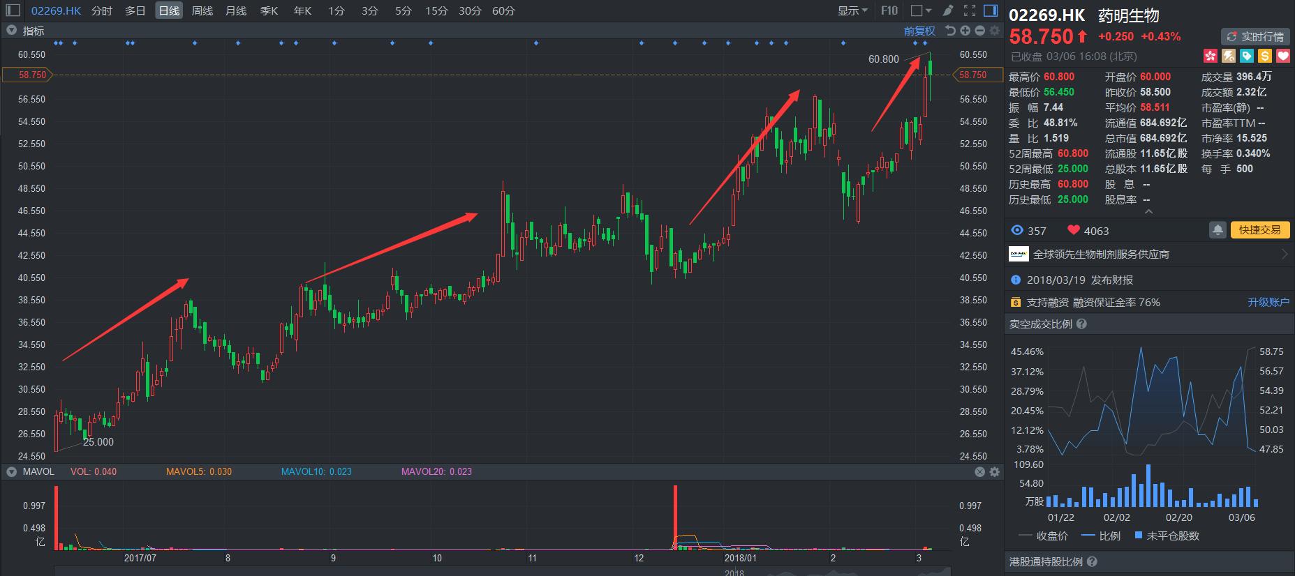Screen dimensions: 1295x576
Task: Select the drawing brush tool
Action: coord(947,10)
